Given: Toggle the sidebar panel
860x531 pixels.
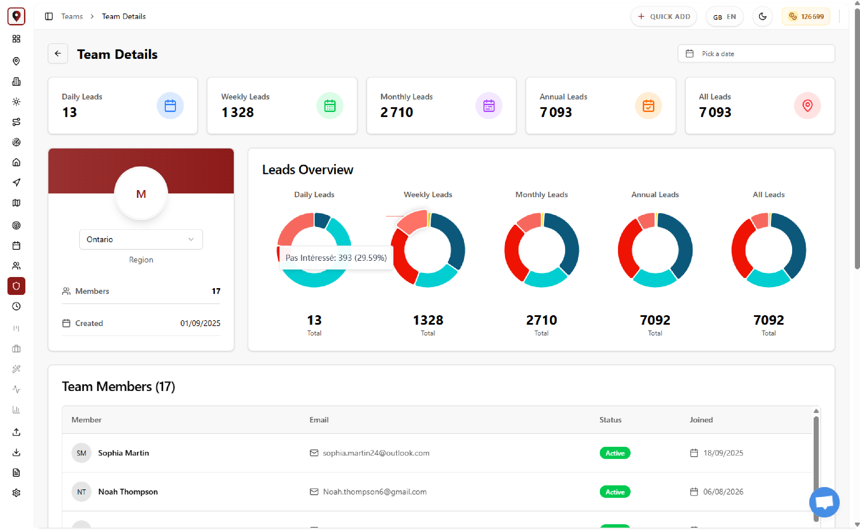Looking at the screenshot, I should [x=49, y=17].
